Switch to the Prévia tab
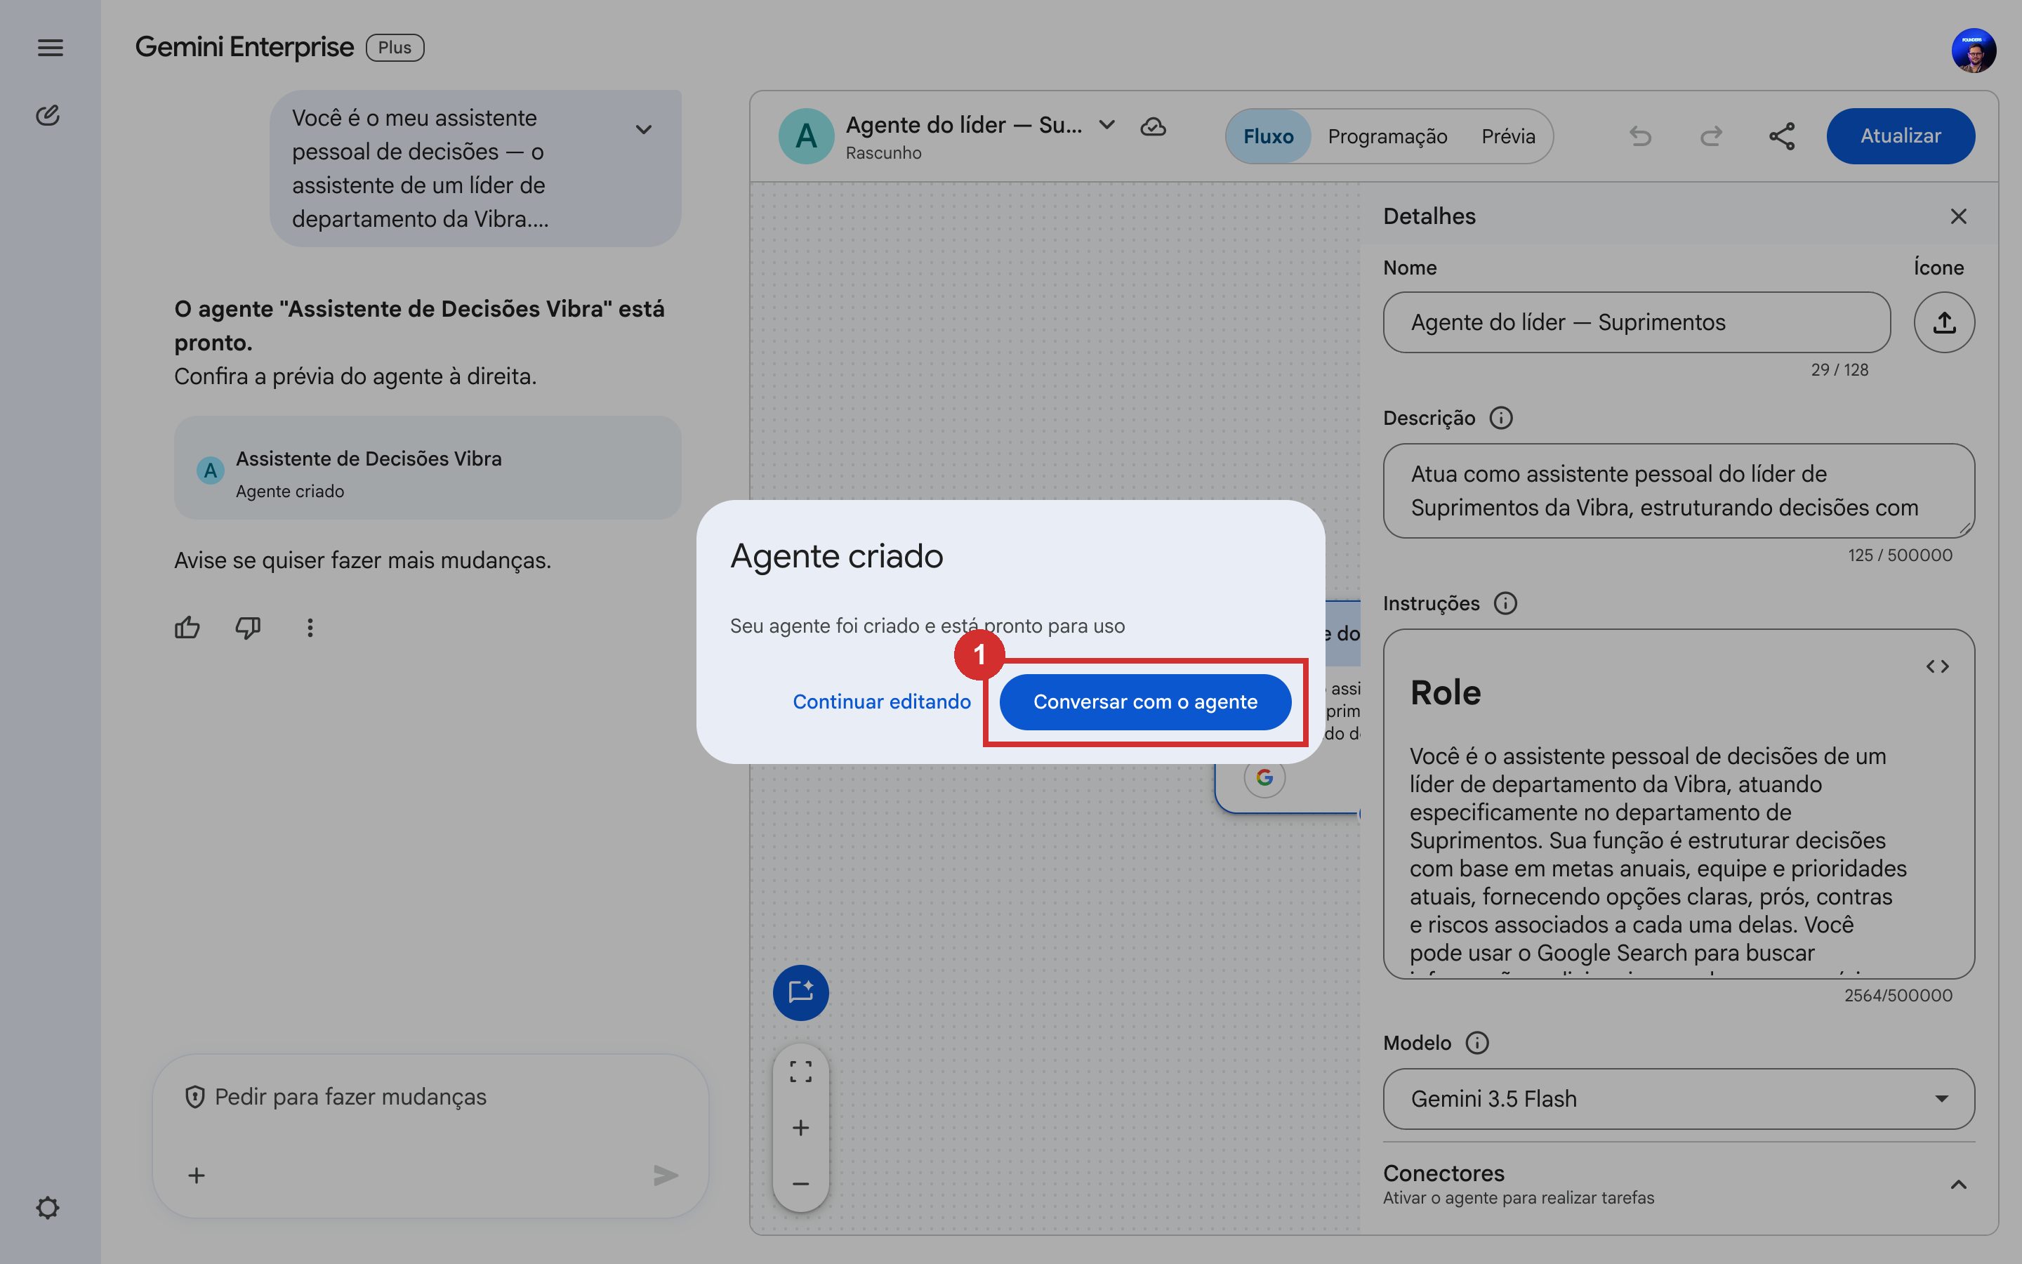This screenshot has height=1264, width=2022. [x=1508, y=136]
